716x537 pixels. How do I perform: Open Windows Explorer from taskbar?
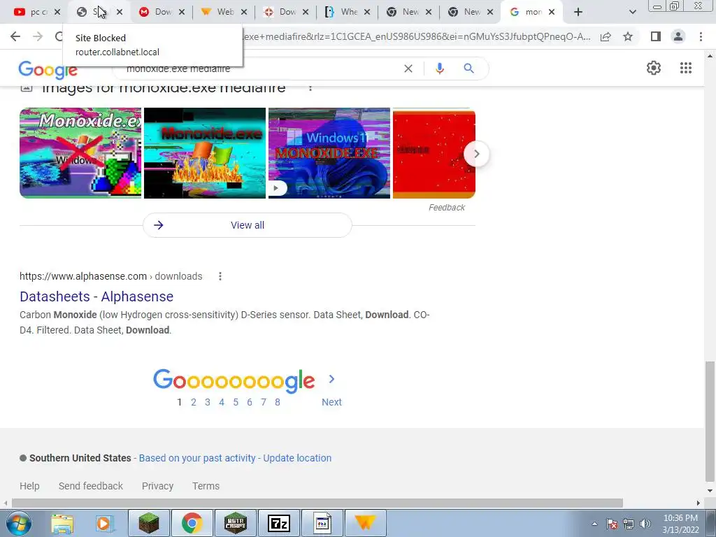62,523
